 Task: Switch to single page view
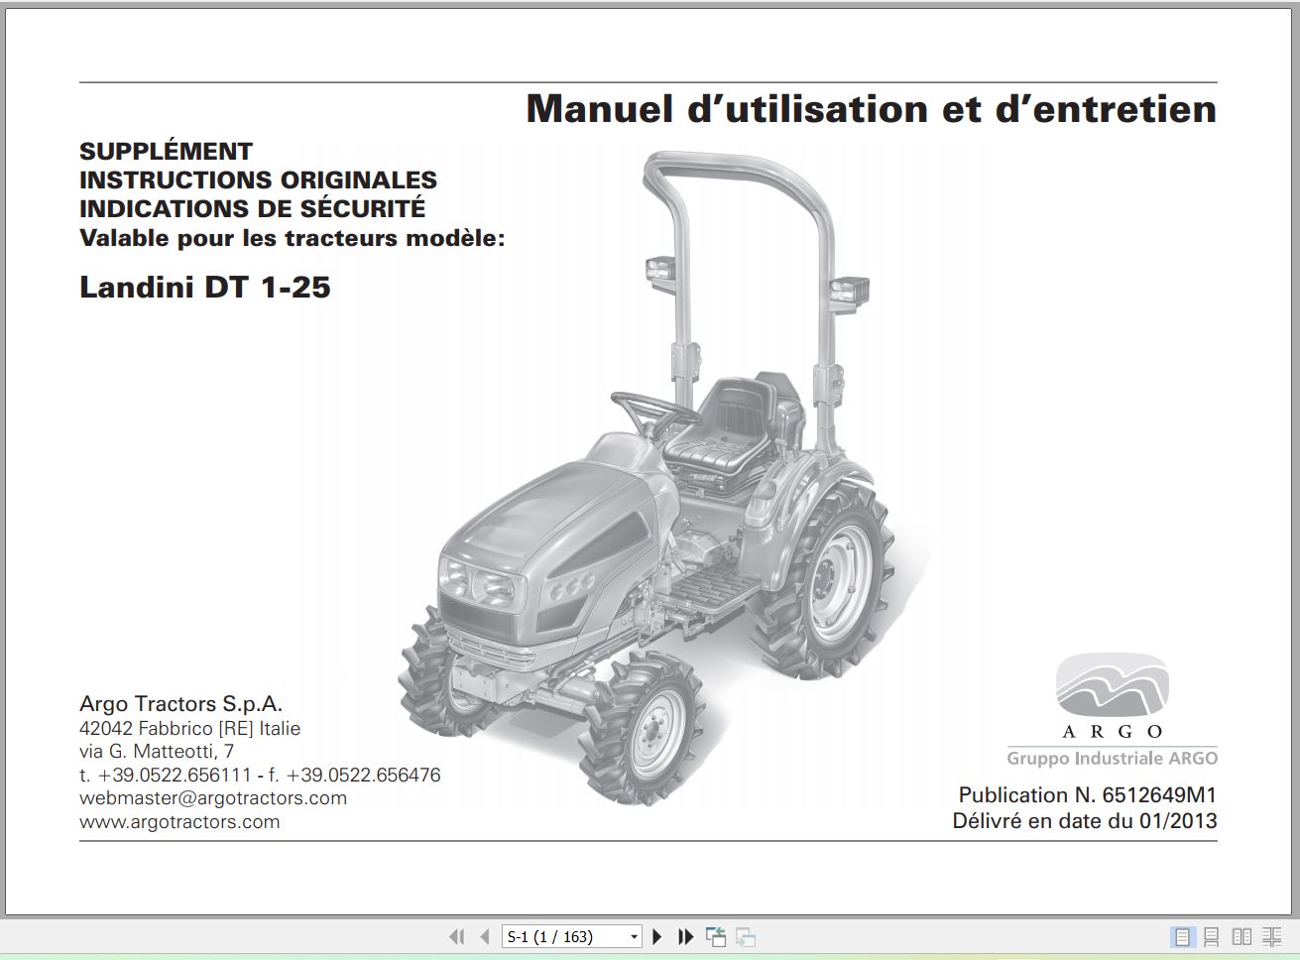pos(1182,936)
